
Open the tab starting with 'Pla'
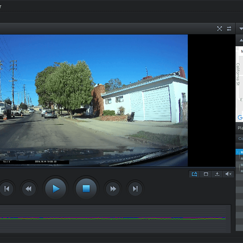(x=240, y=128)
